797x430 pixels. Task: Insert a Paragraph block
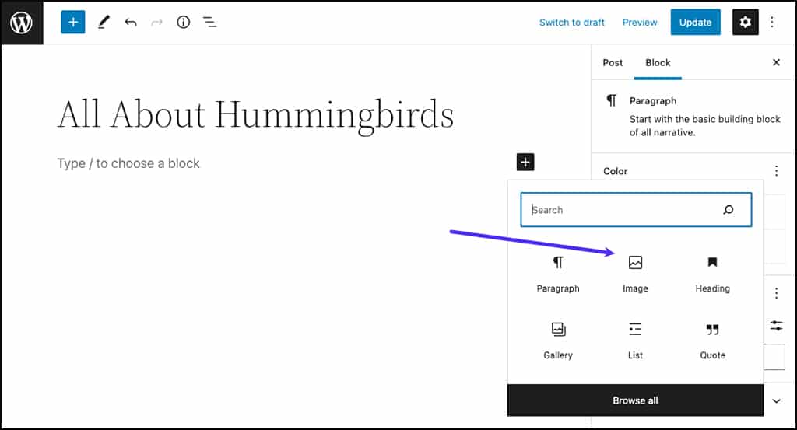(x=558, y=273)
